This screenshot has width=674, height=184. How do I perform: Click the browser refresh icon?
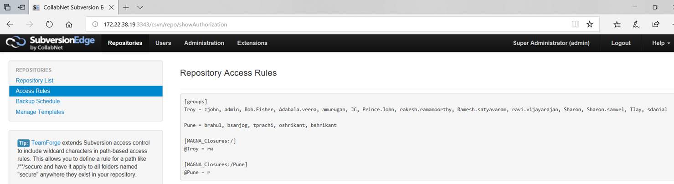49,24
